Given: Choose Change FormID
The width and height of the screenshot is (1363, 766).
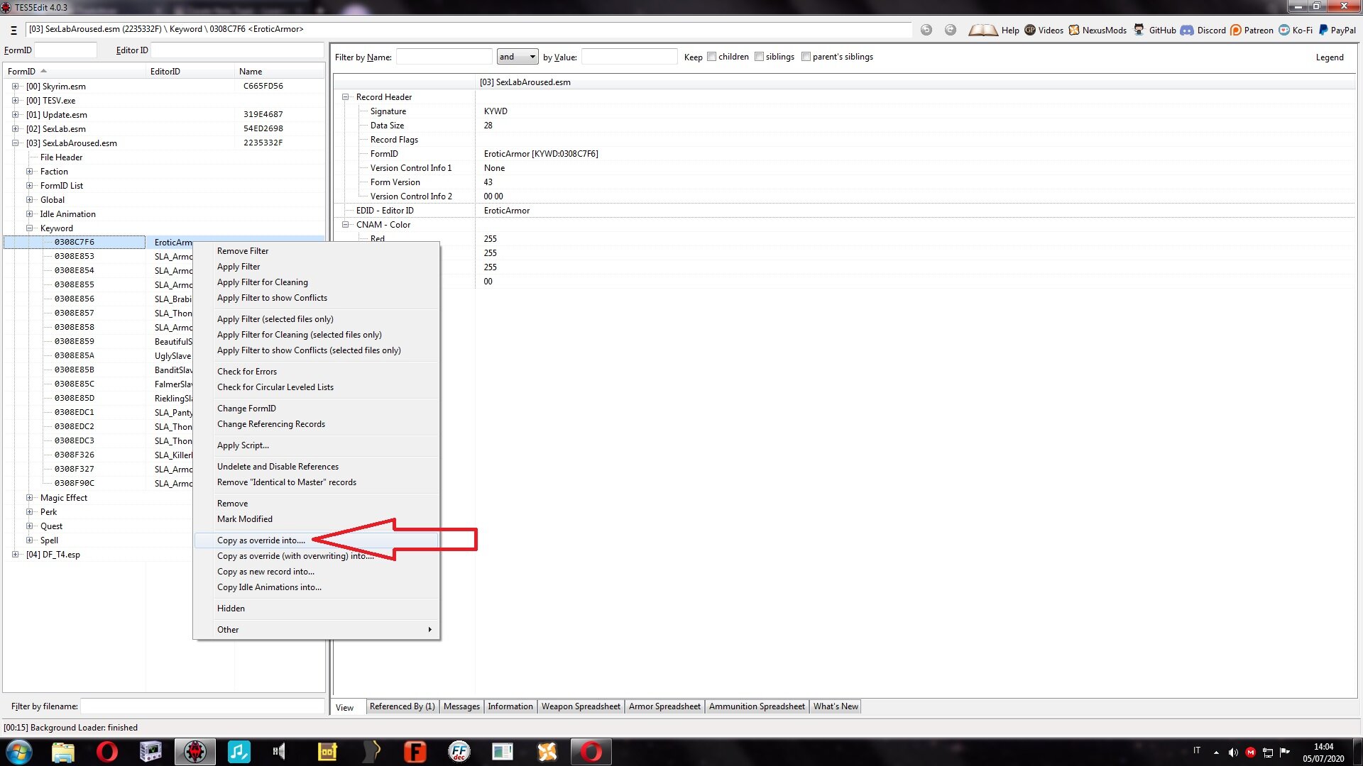Looking at the screenshot, I should point(317,409).
